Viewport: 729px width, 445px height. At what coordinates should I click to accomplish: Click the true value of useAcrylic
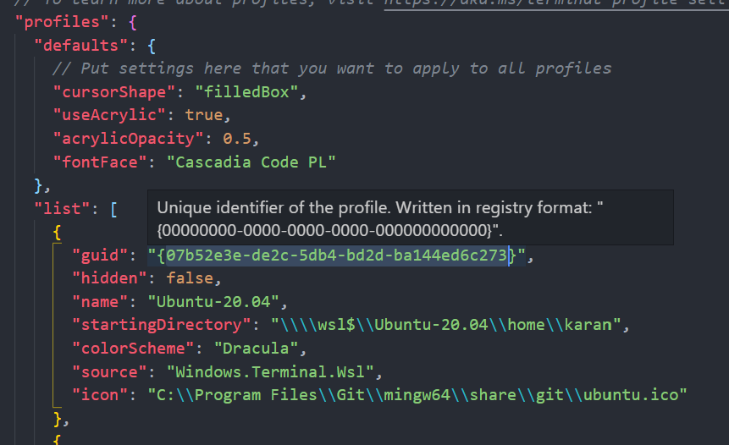click(204, 115)
